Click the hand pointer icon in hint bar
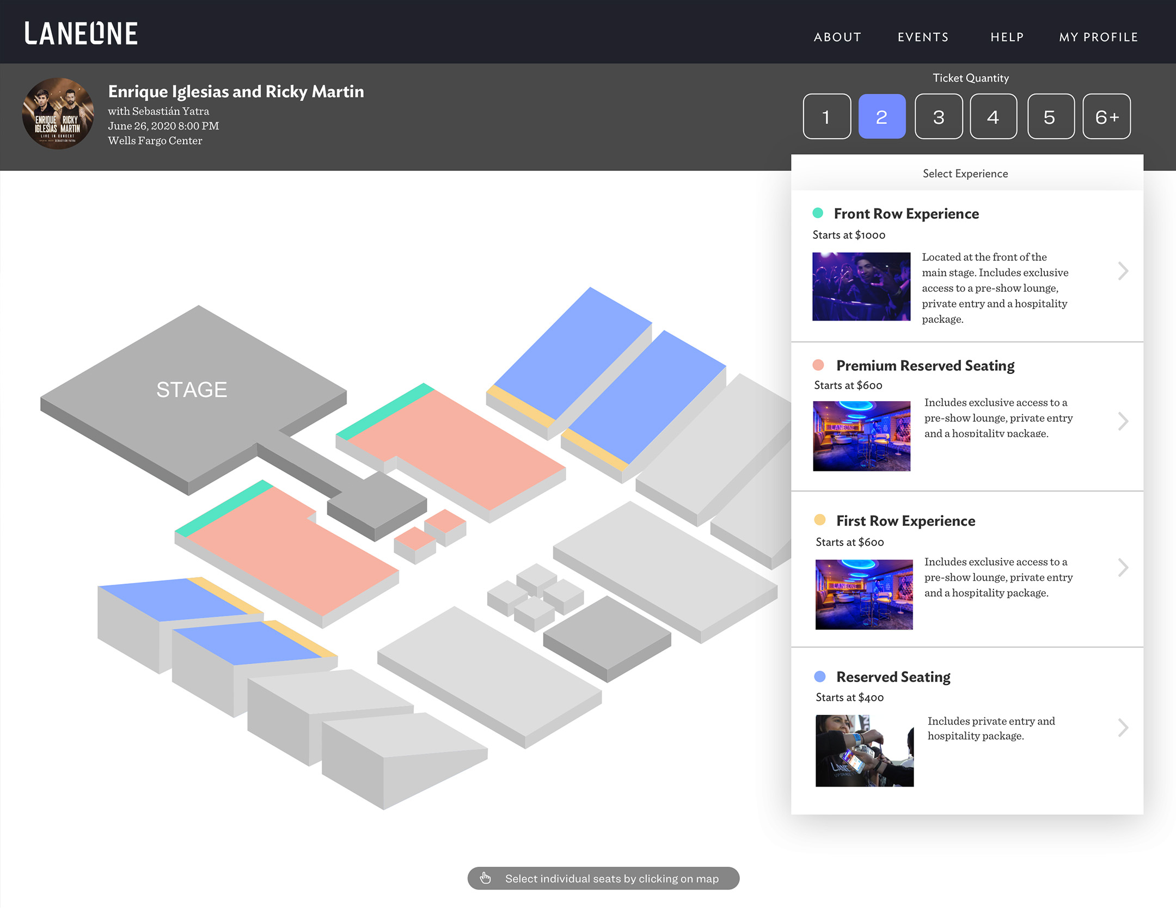This screenshot has height=908, width=1176. (485, 878)
